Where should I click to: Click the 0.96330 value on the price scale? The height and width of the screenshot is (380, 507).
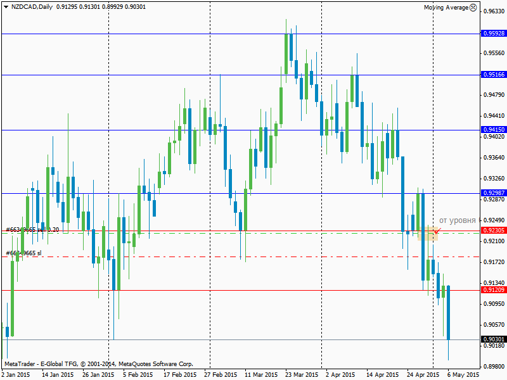coord(494,11)
